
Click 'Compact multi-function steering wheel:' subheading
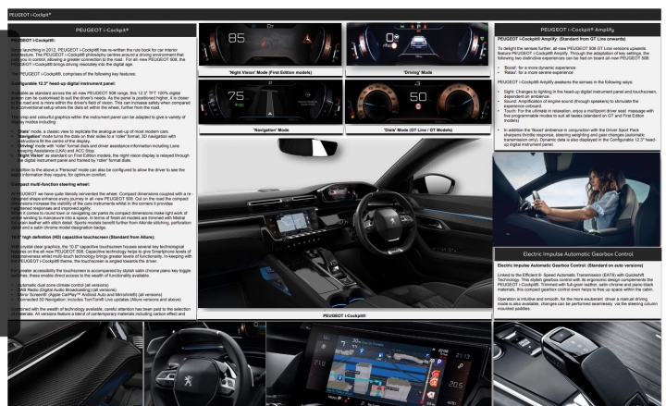(50, 184)
